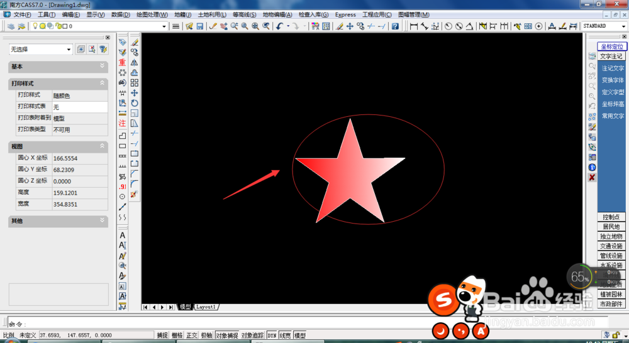Toggle 对象捕捉 object snap
Viewport: 629px width, 343px height.
tap(227, 335)
